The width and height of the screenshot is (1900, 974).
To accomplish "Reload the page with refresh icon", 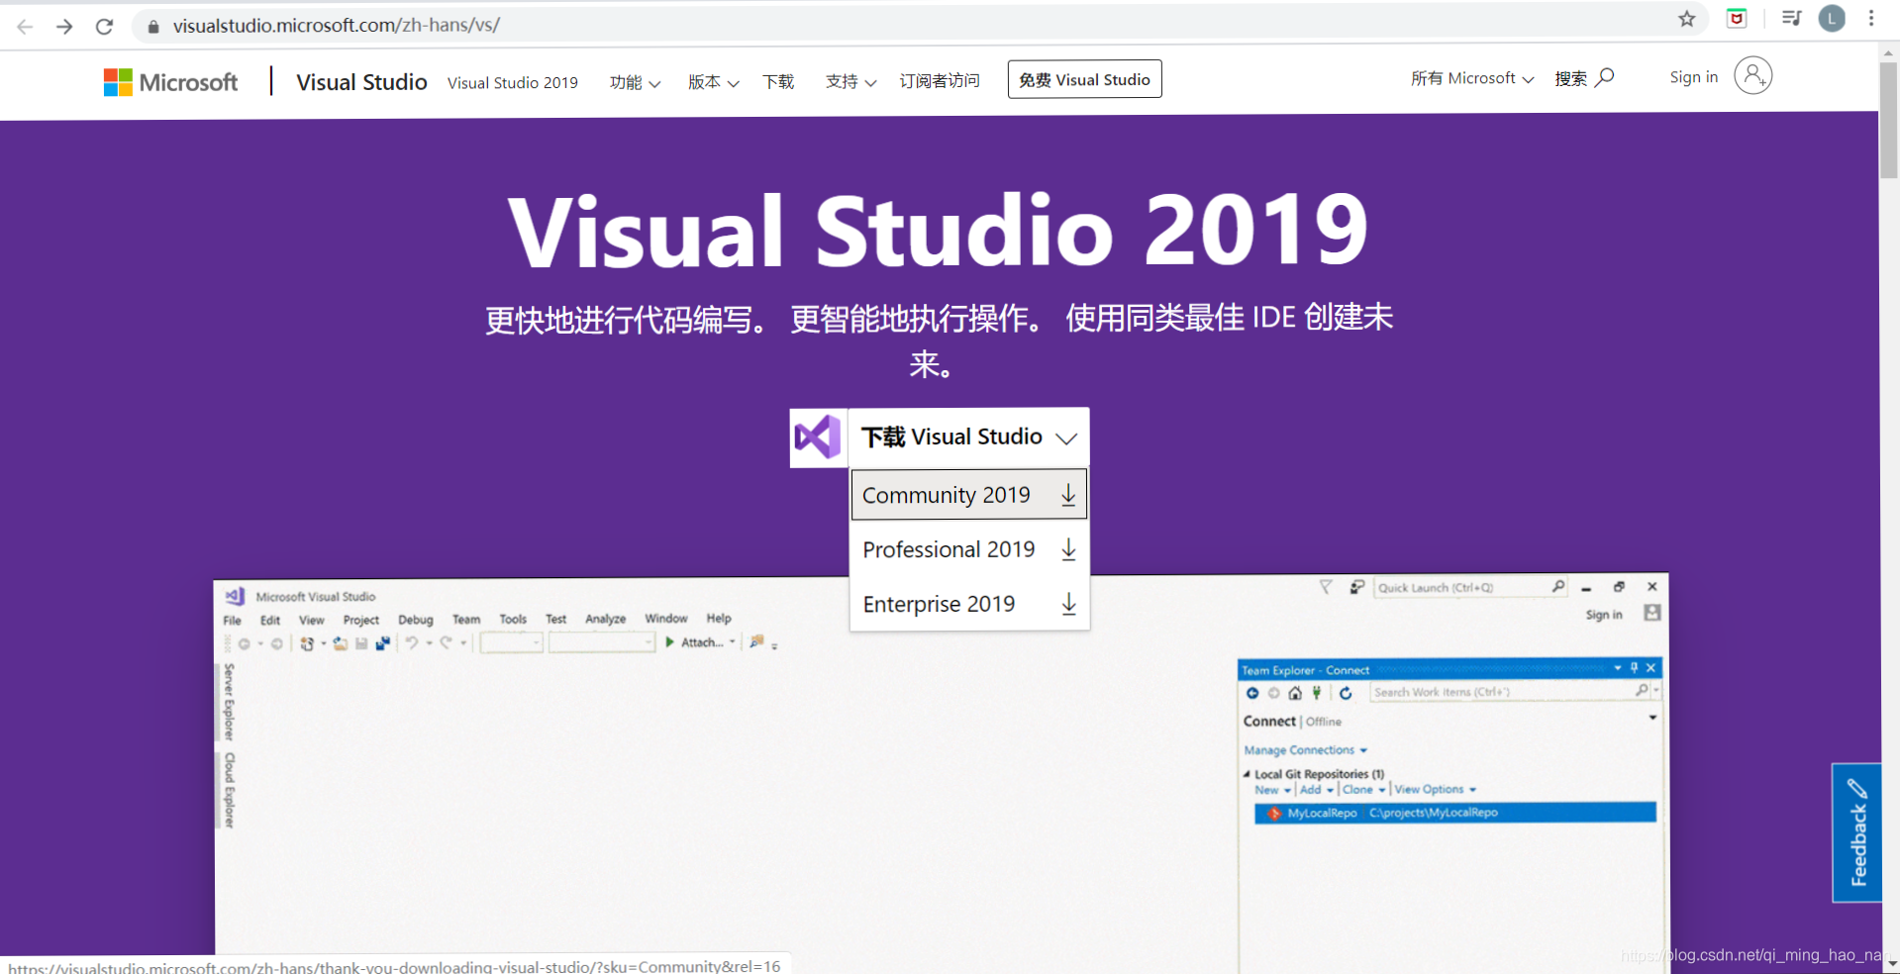I will click(104, 27).
